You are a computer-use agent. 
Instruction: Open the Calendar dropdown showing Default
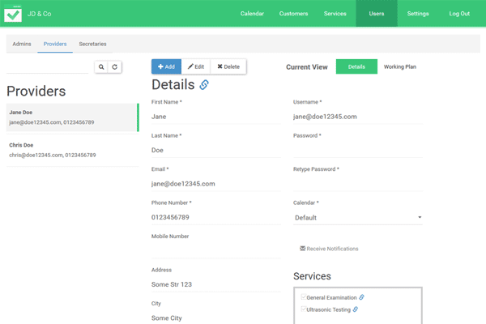[357, 218]
